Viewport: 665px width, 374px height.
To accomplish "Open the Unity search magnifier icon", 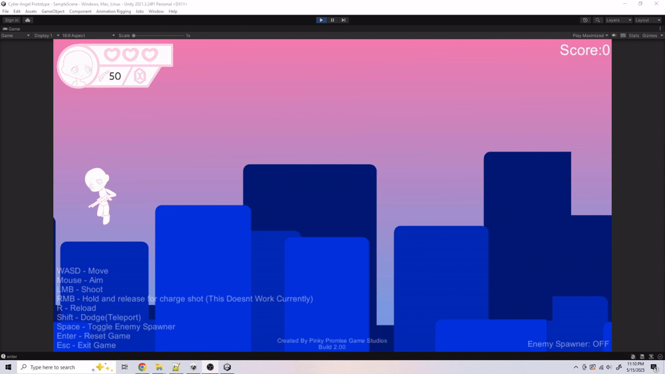I will [598, 20].
